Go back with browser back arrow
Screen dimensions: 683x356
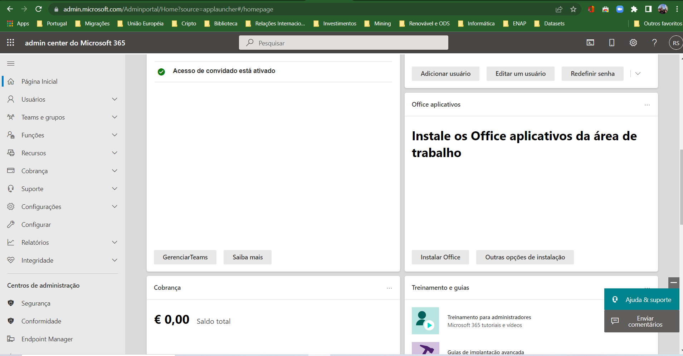click(10, 9)
